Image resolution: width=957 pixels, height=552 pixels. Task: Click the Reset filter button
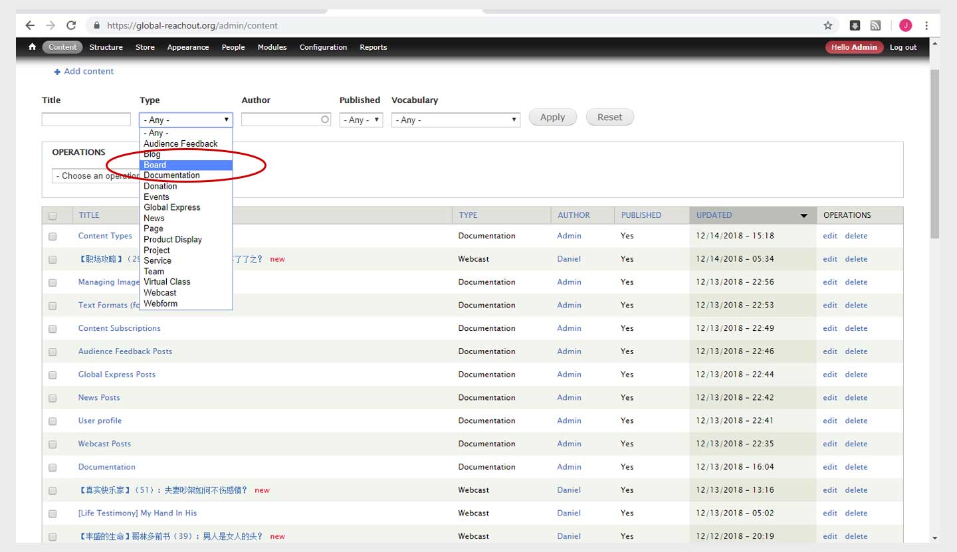coord(610,117)
